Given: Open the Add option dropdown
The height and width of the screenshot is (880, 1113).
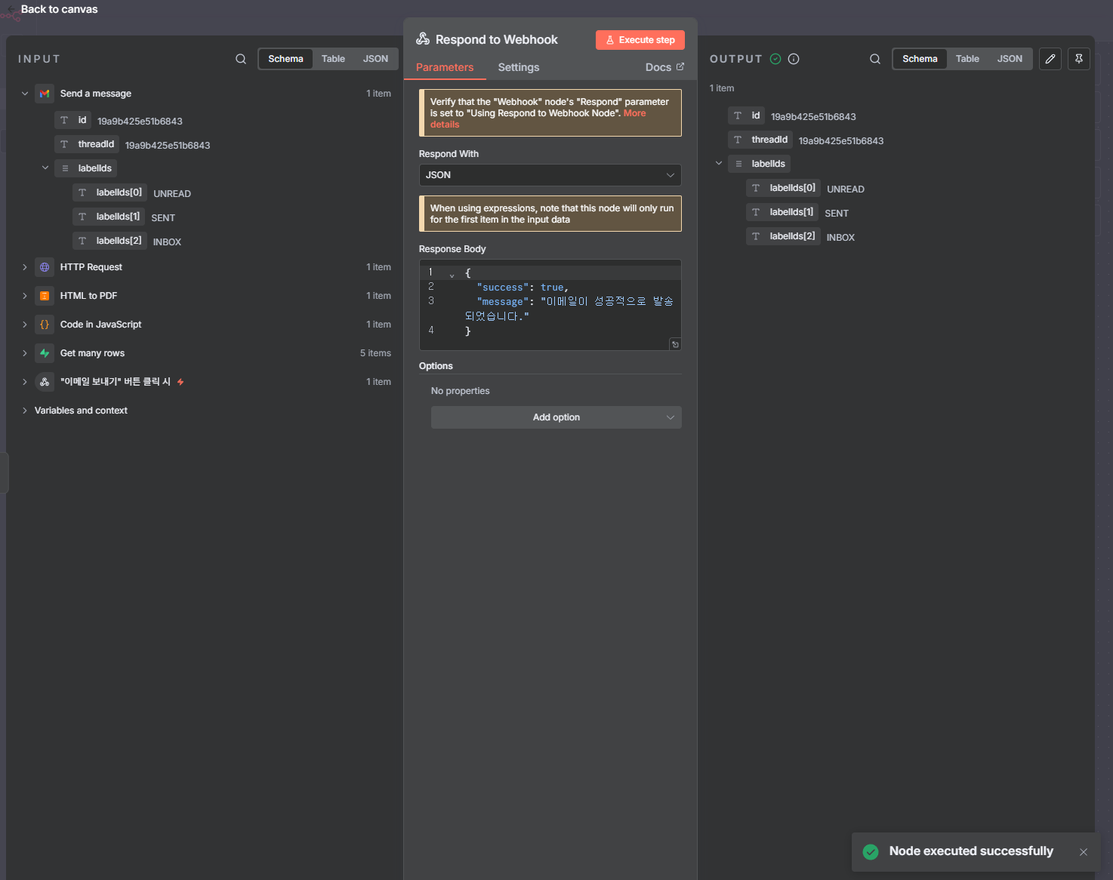Looking at the screenshot, I should (556, 417).
